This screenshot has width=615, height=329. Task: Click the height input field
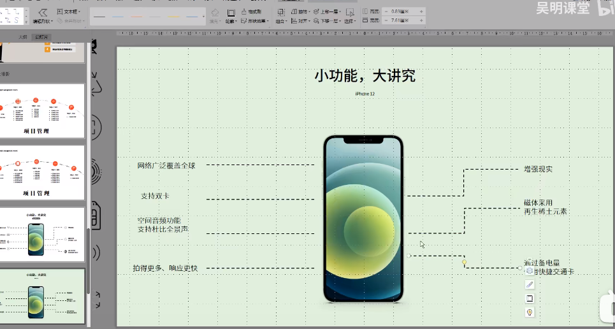[403, 11]
